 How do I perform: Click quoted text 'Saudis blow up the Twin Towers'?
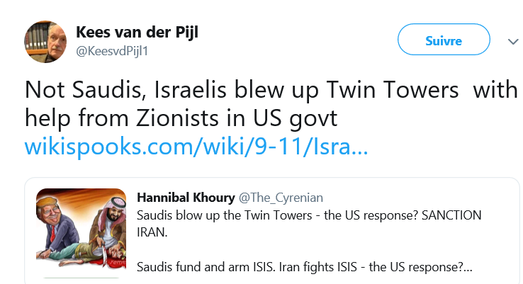coord(225,215)
